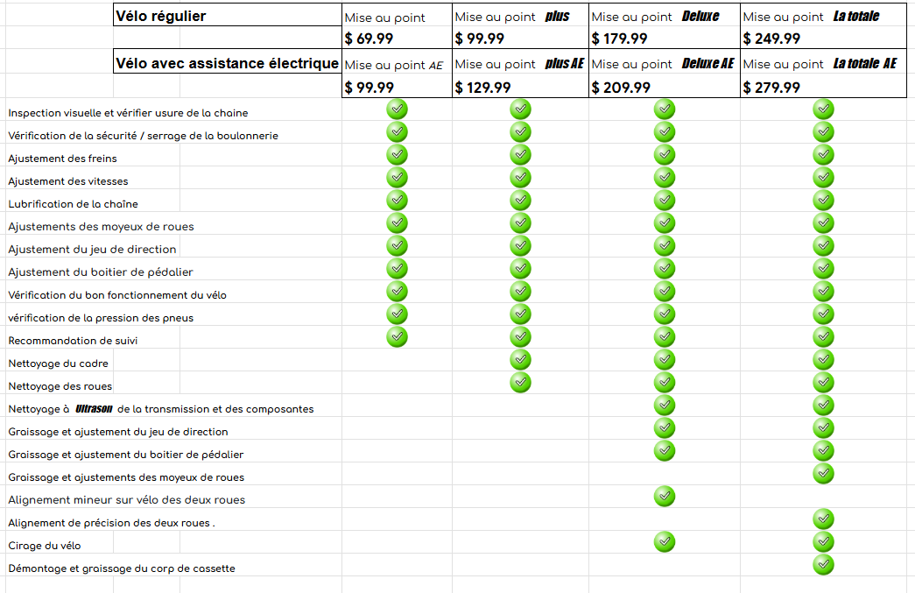Click the Deluxe checkmark for Cirage du vélo

pyautogui.click(x=665, y=541)
